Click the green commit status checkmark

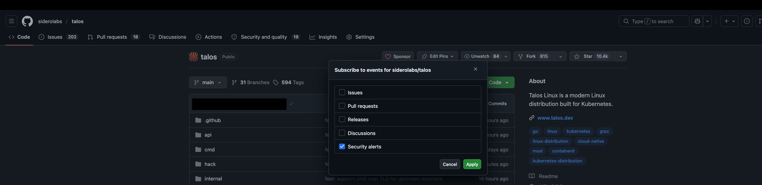pyautogui.click(x=291, y=104)
